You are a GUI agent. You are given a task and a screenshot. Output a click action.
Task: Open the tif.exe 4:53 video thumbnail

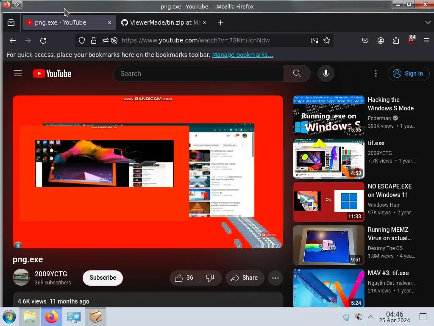[x=329, y=159]
